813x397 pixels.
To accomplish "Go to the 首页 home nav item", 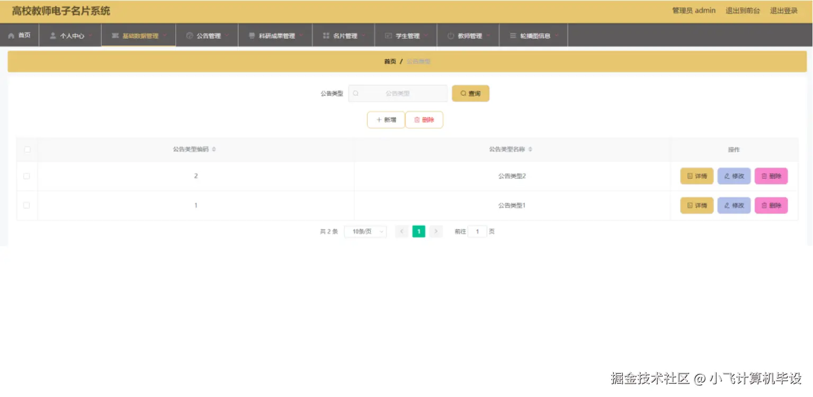I will [x=20, y=35].
